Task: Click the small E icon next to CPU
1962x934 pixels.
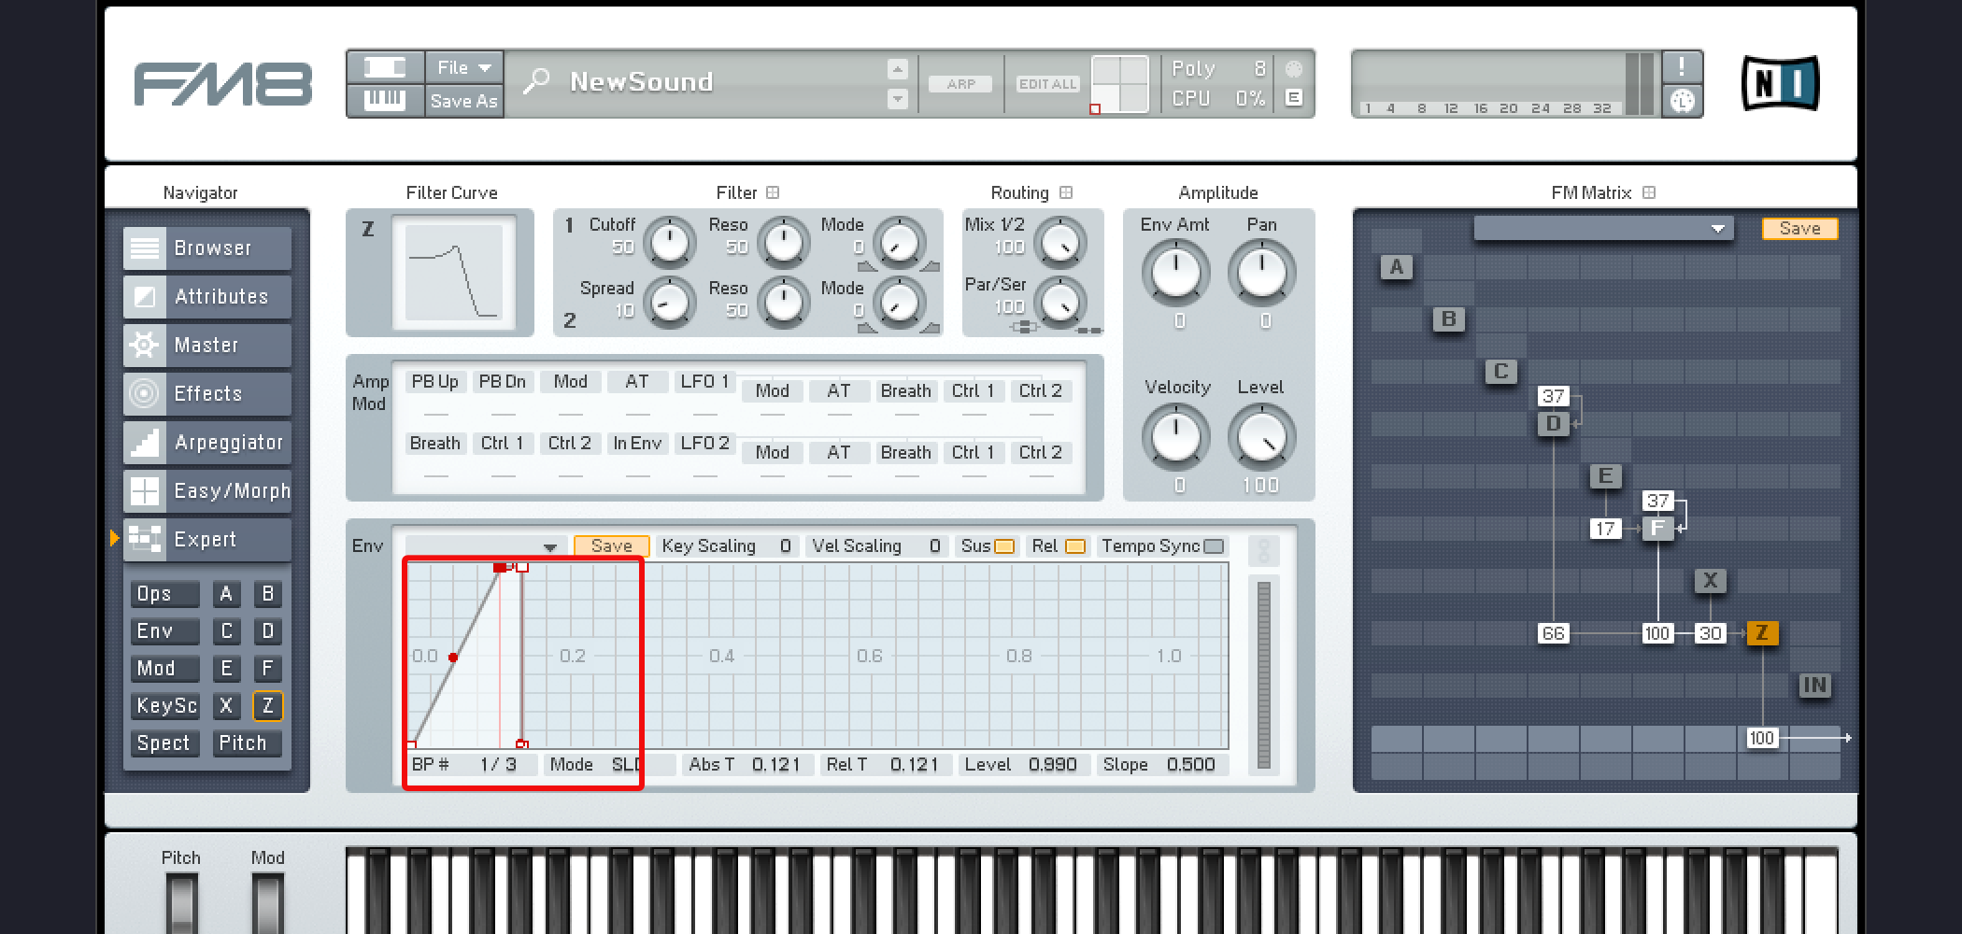Action: coord(1294,97)
